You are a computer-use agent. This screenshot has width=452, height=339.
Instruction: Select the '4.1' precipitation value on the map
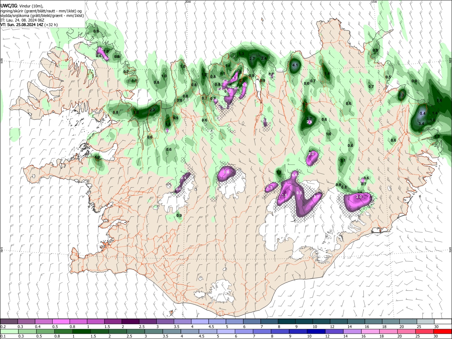click(x=296, y=65)
